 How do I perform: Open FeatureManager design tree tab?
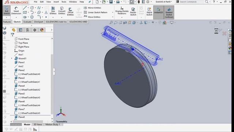(x=14, y=30)
